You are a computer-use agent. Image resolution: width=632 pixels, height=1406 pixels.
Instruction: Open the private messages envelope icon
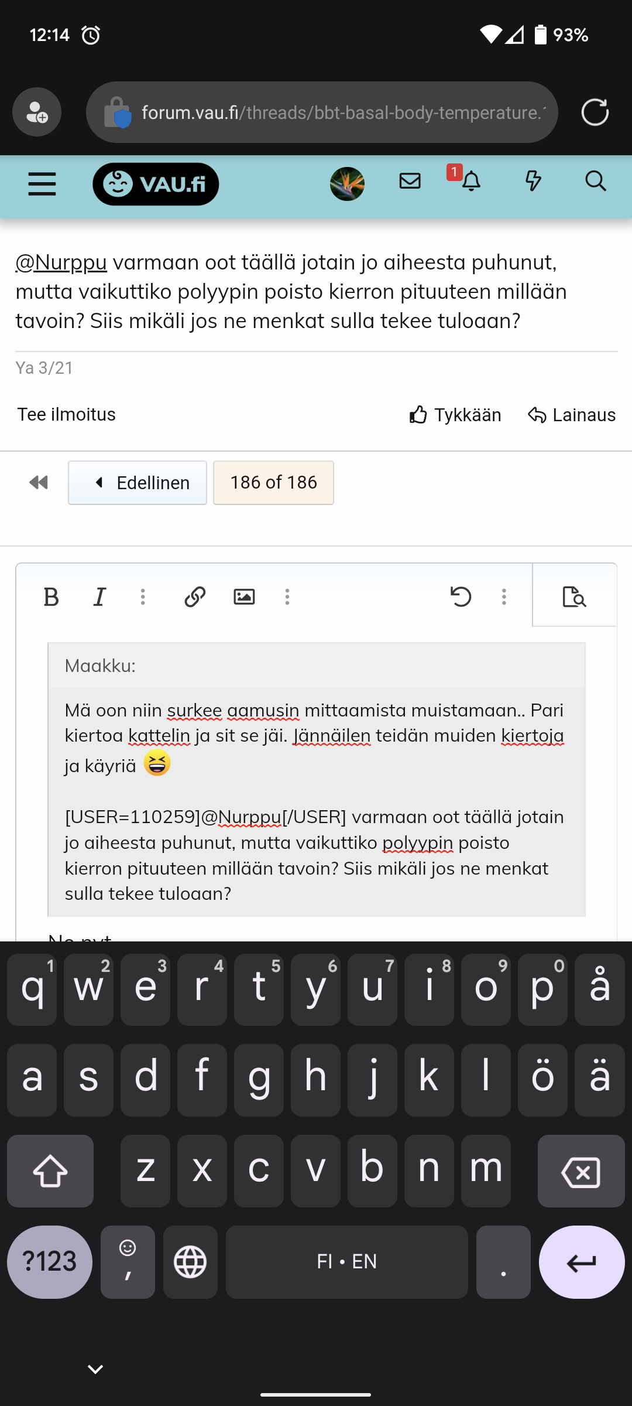[410, 182]
